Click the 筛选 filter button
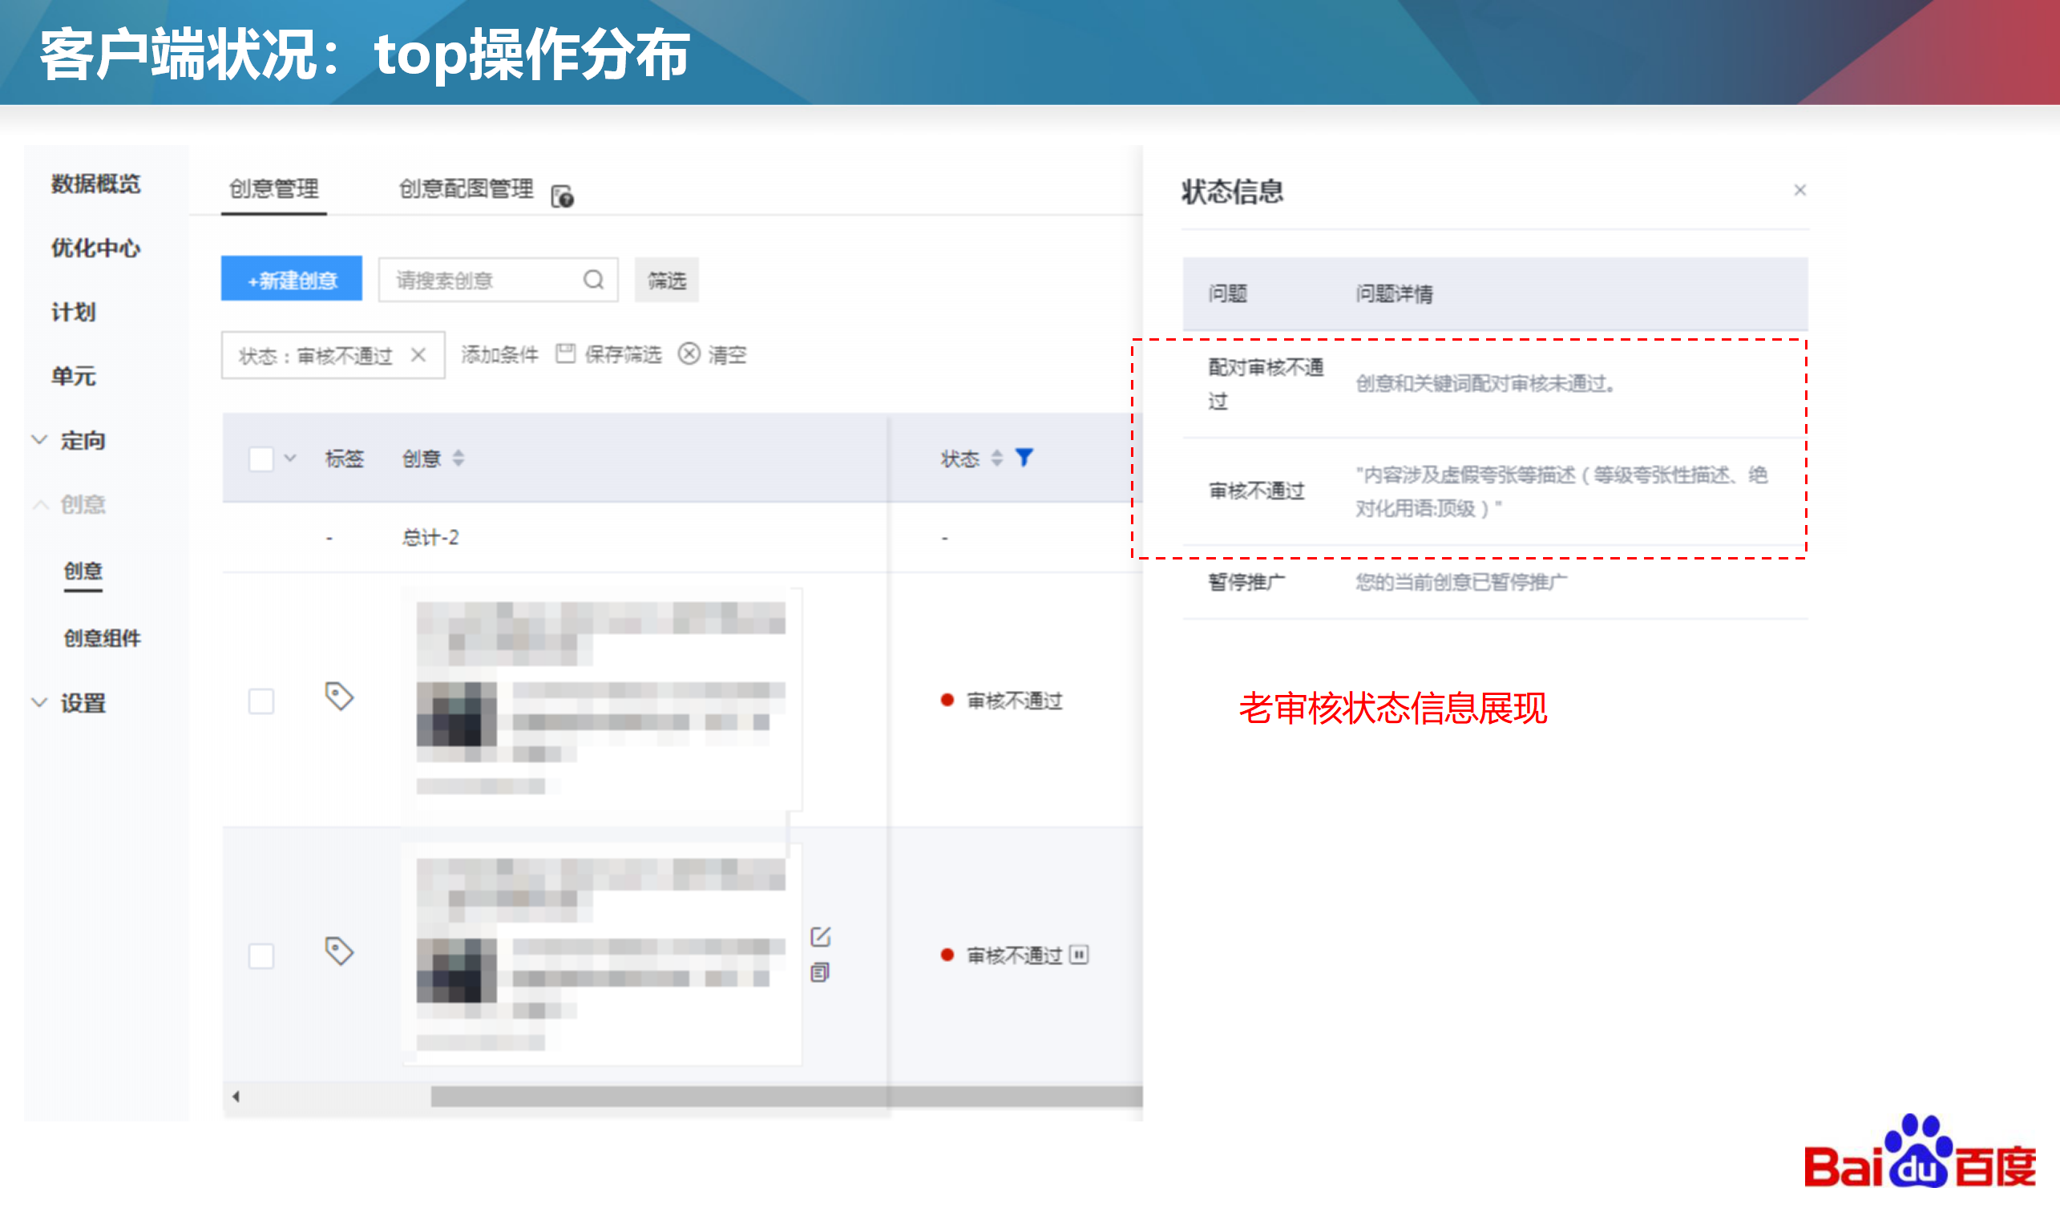 [666, 281]
